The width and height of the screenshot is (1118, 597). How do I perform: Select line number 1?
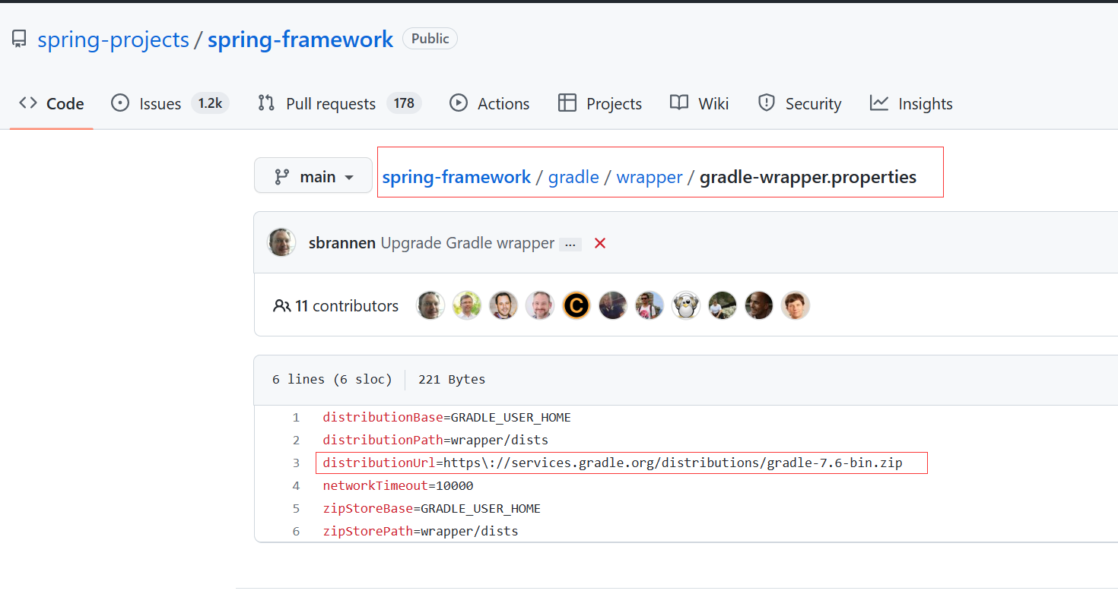[x=296, y=417]
